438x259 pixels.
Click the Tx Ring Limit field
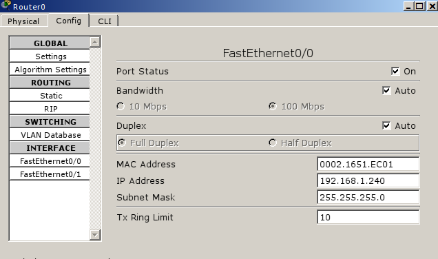click(368, 217)
